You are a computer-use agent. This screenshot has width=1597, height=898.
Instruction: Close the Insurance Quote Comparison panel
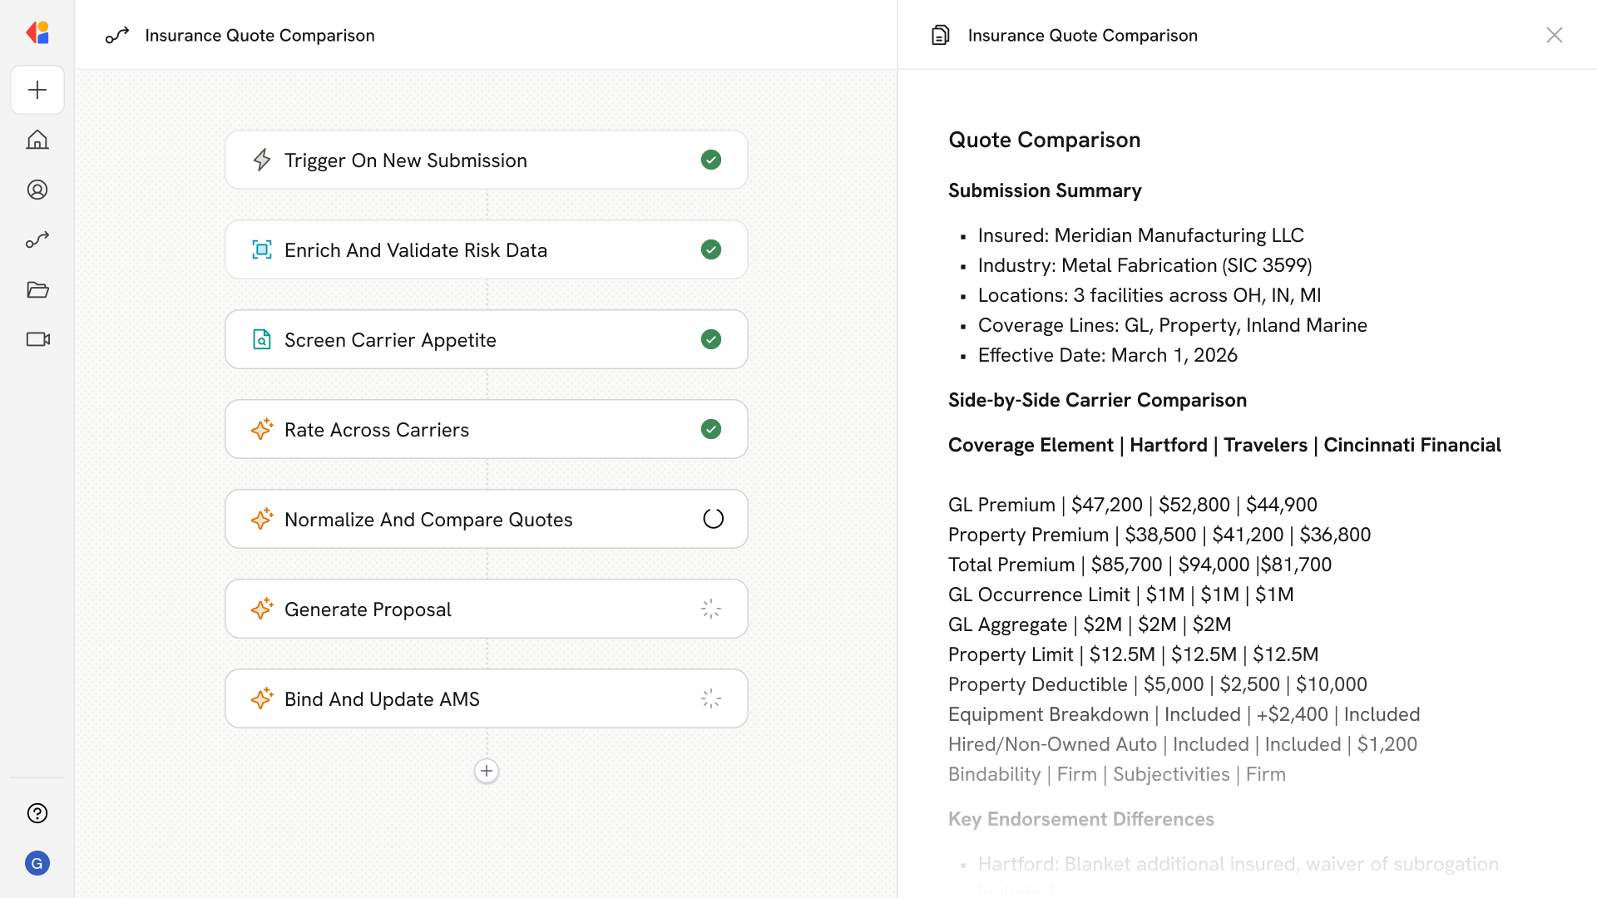pos(1554,35)
